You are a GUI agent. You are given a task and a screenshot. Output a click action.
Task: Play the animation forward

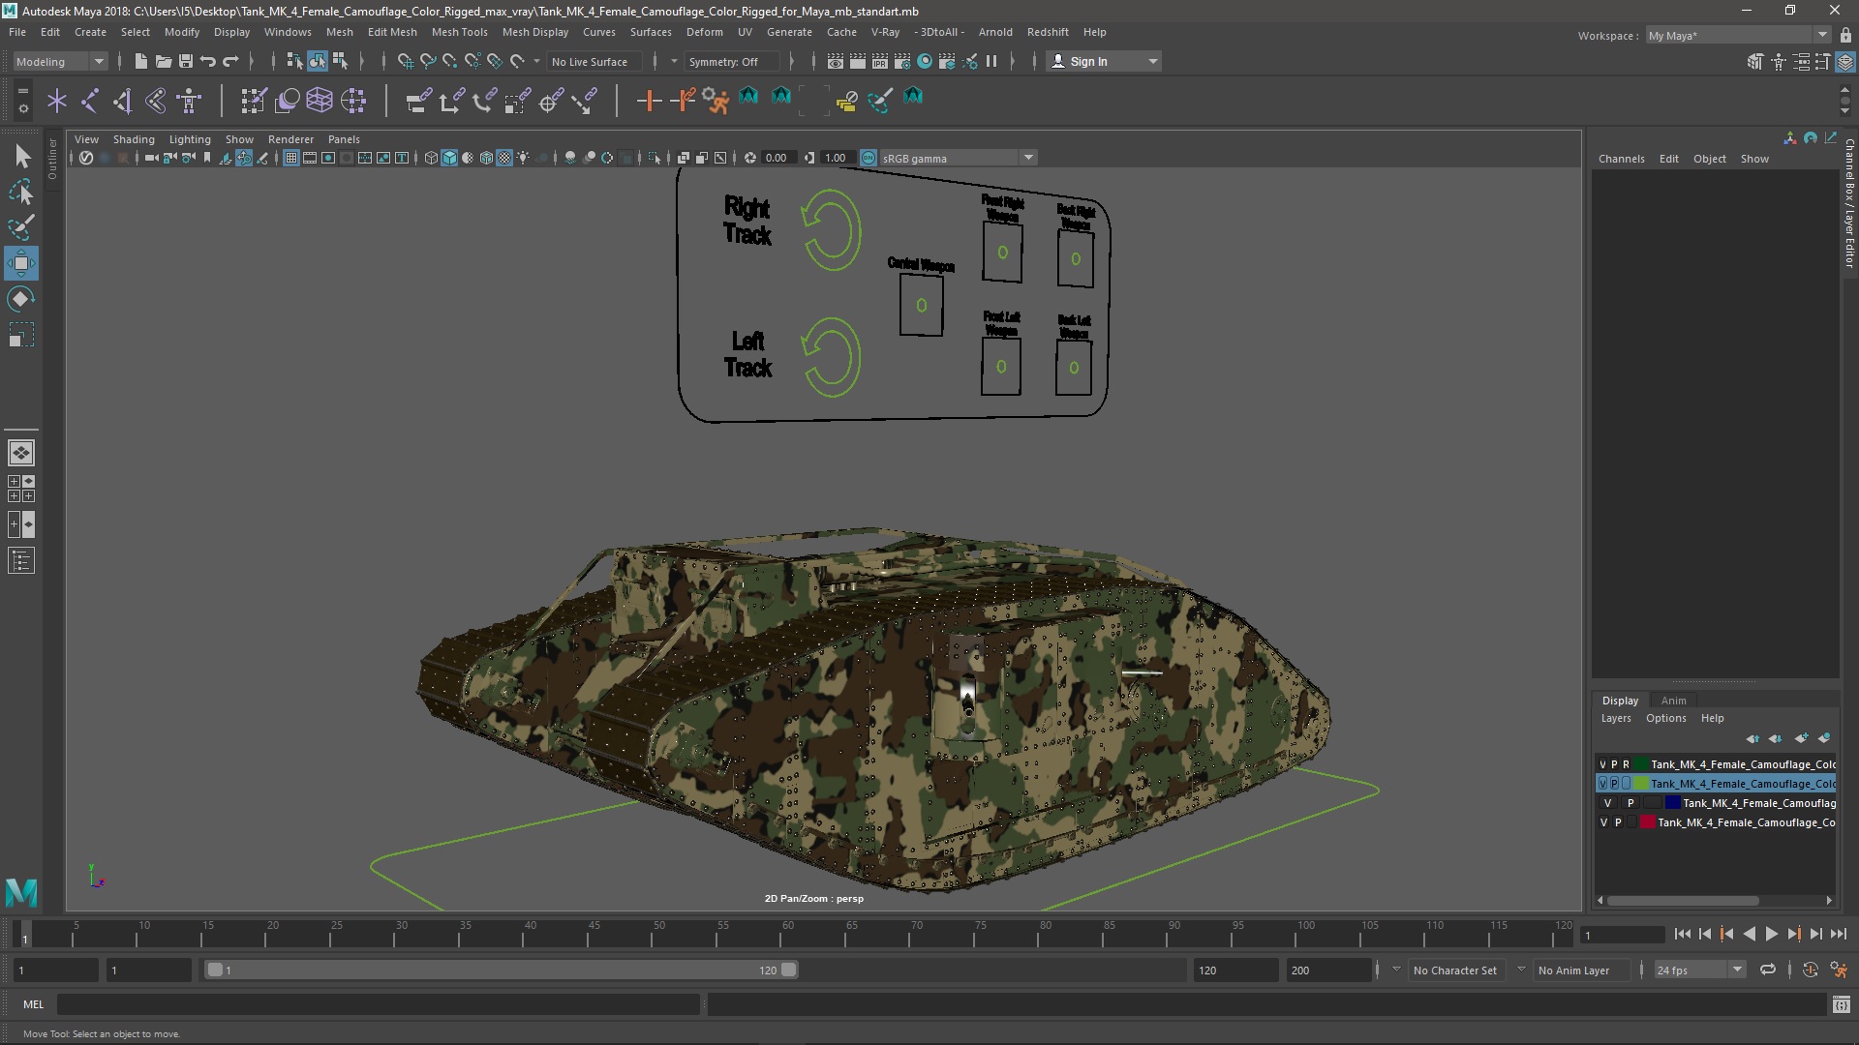tap(1771, 934)
